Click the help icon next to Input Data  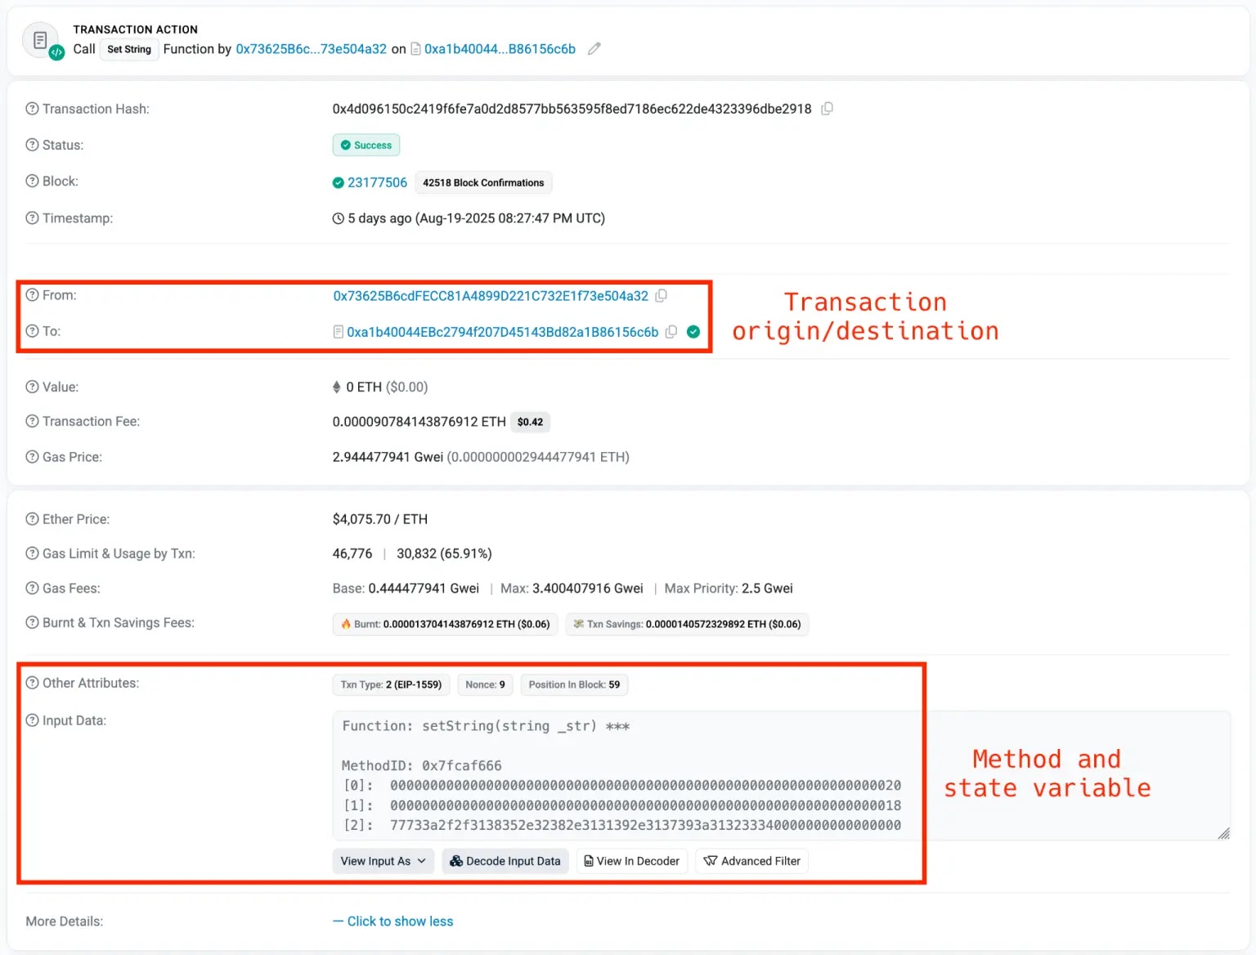pos(31,720)
